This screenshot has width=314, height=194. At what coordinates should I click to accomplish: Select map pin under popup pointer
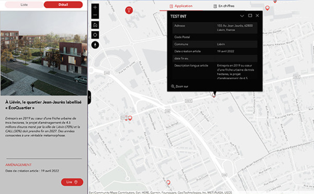coord(214,95)
